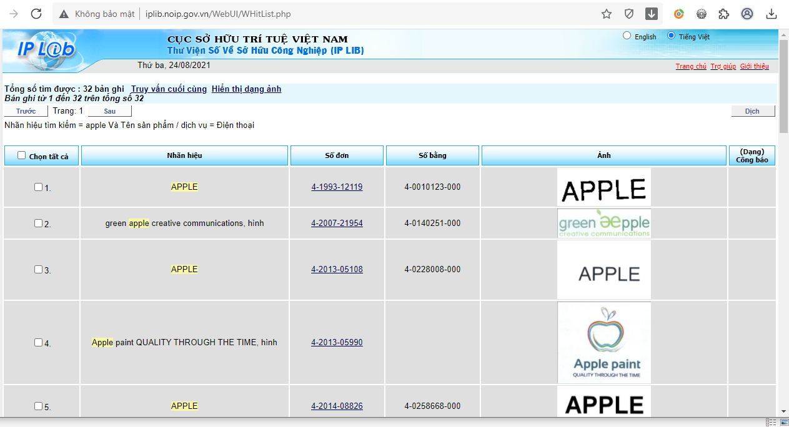The image size is (789, 427).
Task: Reload the page with the browser refresh icon
Action: tap(36, 14)
